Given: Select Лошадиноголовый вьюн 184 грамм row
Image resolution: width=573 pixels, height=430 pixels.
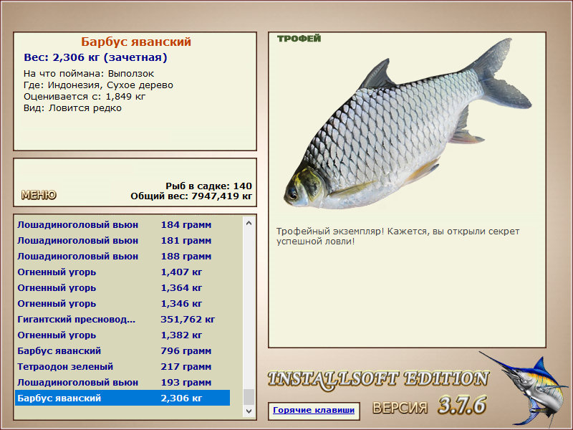Looking at the screenshot, I should pos(122,225).
